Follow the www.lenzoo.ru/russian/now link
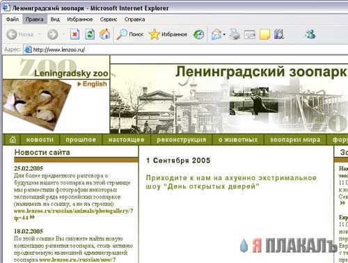The image size is (348, 263). (77, 260)
